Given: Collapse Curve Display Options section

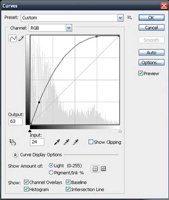Looking at the screenshot, I should click(16, 155).
